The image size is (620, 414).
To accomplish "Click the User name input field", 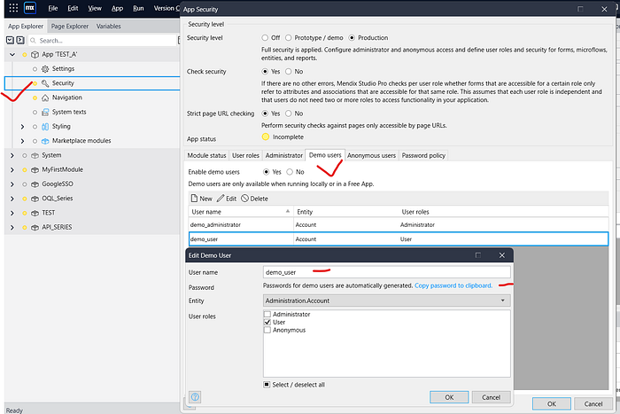I will (386, 273).
